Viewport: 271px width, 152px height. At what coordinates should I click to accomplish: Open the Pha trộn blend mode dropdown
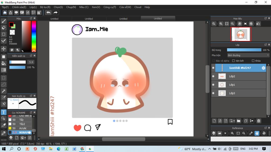(248, 55)
